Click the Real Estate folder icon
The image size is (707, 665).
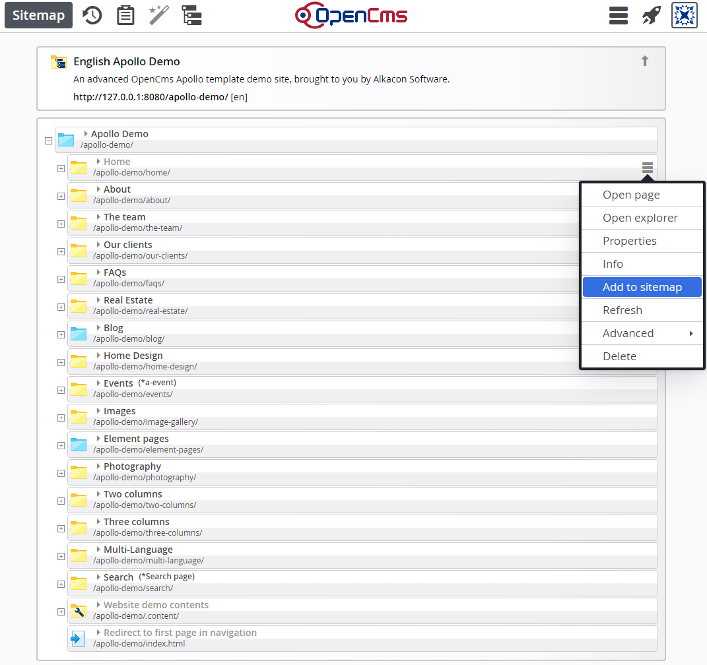(79, 306)
